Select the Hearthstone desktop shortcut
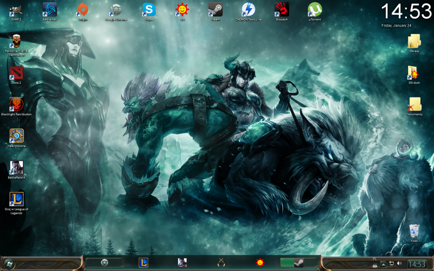Screen dimensions: 434x271 (x=17, y=138)
